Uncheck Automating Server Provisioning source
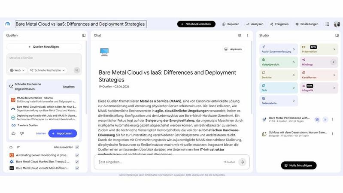The image size is (343, 193). (x=77, y=155)
